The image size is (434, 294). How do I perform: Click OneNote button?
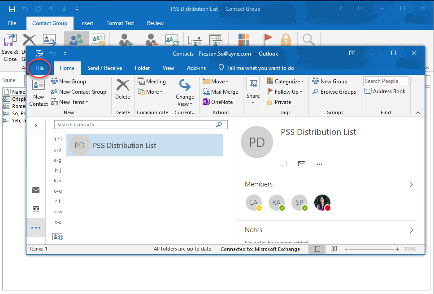(218, 102)
